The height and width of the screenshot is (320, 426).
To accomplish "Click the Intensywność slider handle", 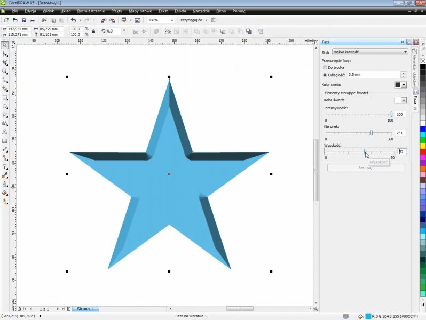I will (391, 114).
